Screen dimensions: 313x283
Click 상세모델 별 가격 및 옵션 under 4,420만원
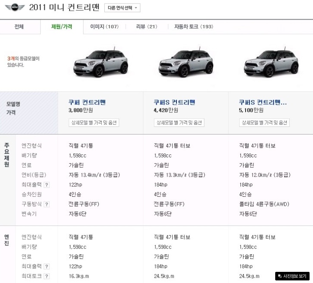pyautogui.click(x=179, y=123)
